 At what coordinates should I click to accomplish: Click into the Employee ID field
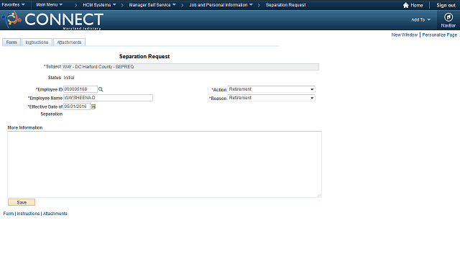(x=80, y=89)
